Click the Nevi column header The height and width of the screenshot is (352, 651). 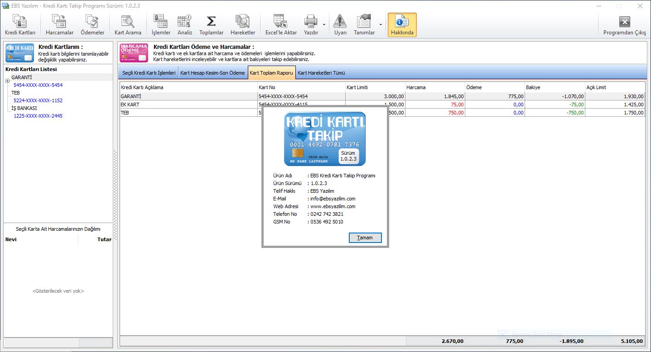41,239
